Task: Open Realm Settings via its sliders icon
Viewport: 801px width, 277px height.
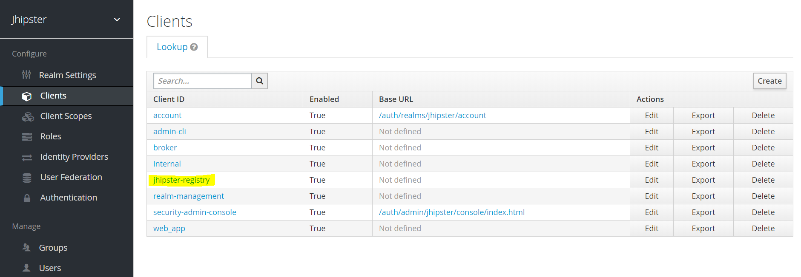Action: coord(26,75)
